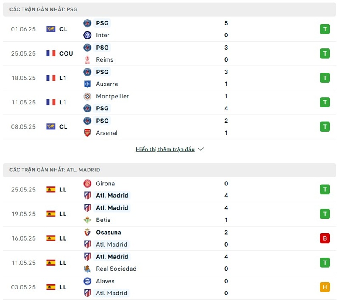Click the 'Các trận gần nhất: Atl. Madrid' header

pyautogui.click(x=55, y=170)
